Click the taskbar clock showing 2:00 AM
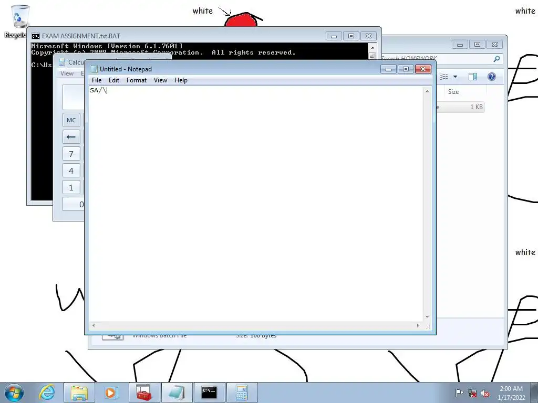The width and height of the screenshot is (538, 403). point(511,393)
